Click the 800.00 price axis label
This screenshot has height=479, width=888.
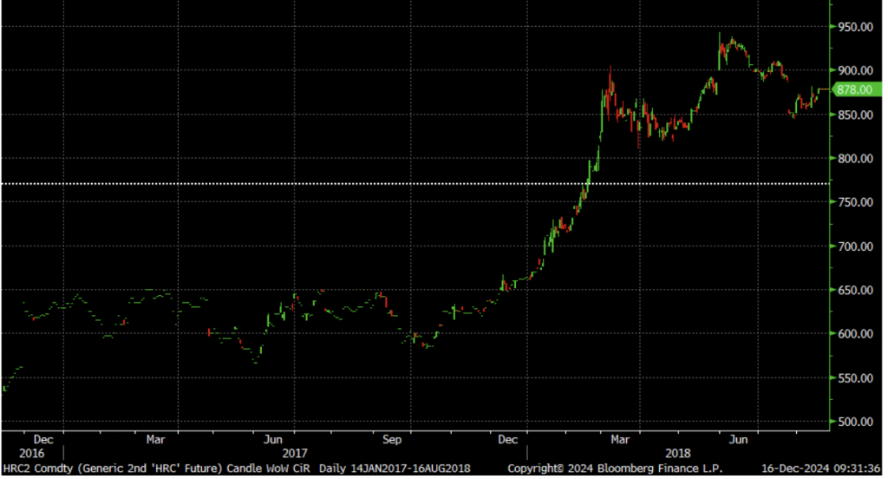[853, 159]
